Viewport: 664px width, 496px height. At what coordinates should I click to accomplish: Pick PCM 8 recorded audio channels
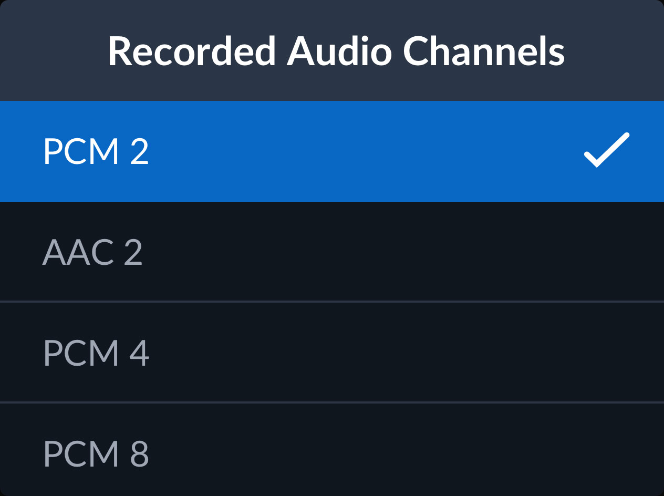point(332,453)
